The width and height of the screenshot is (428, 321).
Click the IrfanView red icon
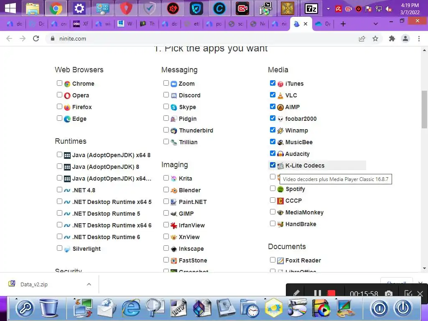(174, 225)
